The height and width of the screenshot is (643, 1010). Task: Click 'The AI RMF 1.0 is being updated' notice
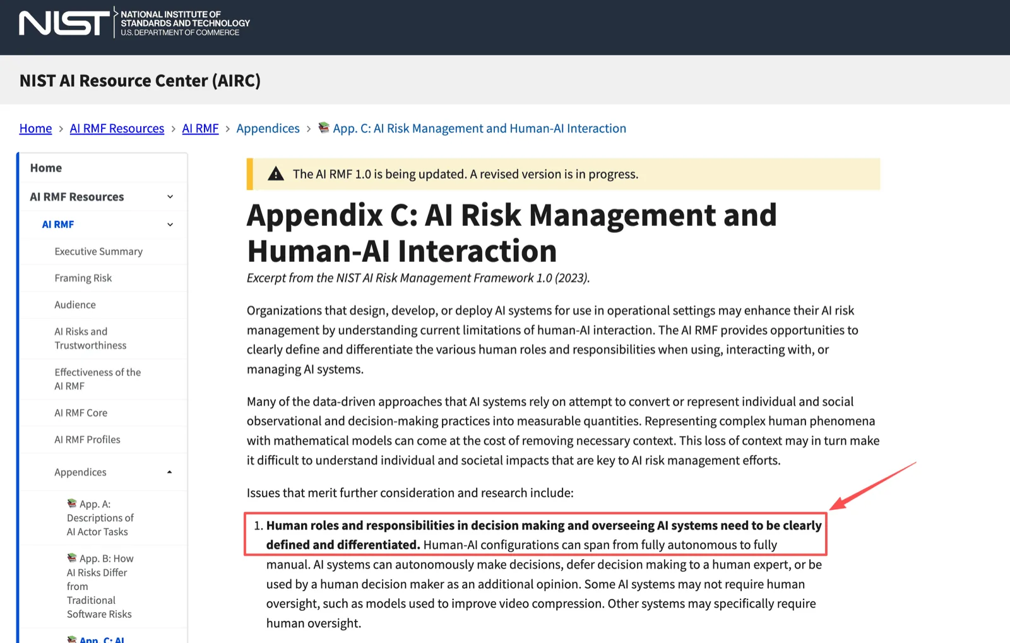(465, 174)
